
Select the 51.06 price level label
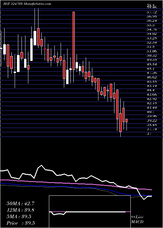(152, 51)
